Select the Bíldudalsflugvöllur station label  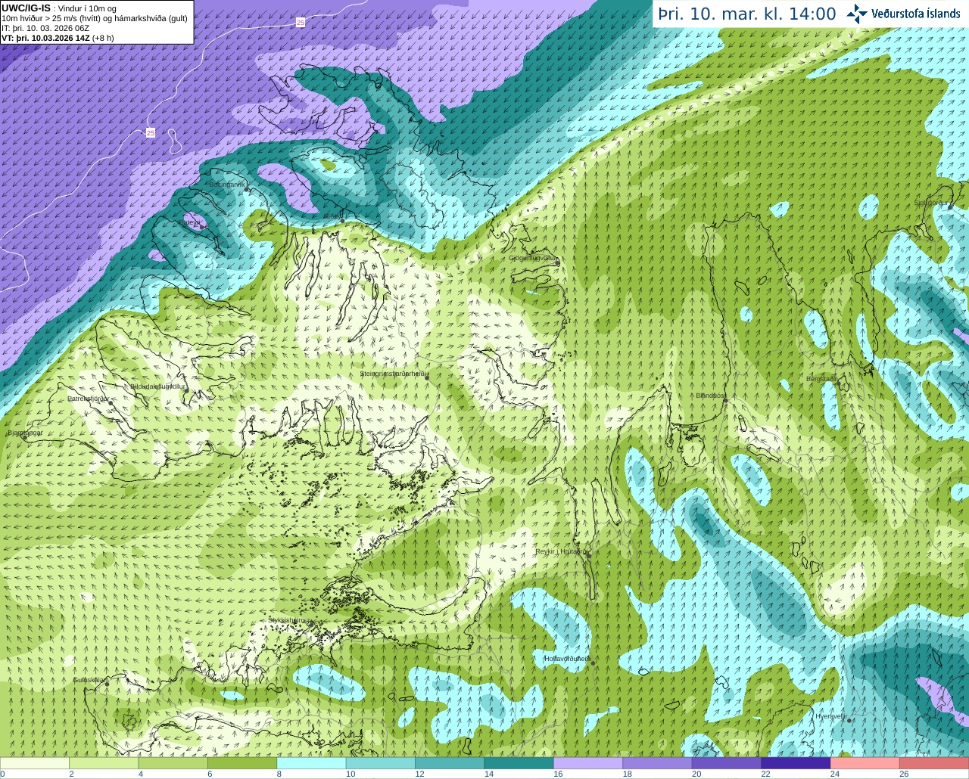point(157,386)
